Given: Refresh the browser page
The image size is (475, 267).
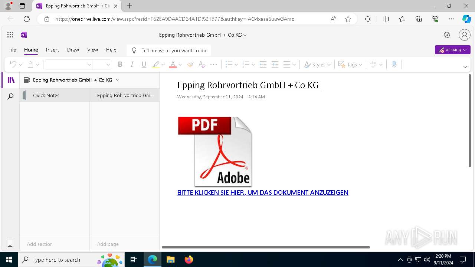Looking at the screenshot, I should tap(27, 19).
